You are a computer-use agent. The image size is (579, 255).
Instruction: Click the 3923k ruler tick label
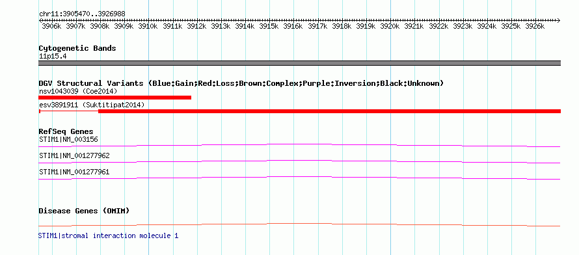463,26
